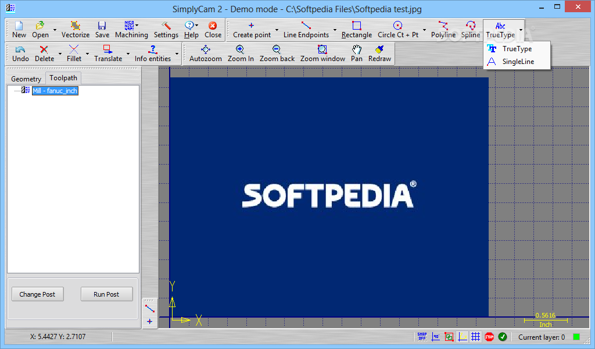Image resolution: width=595 pixels, height=349 pixels.
Task: Click the Help question mark icon
Action: [x=189, y=26]
